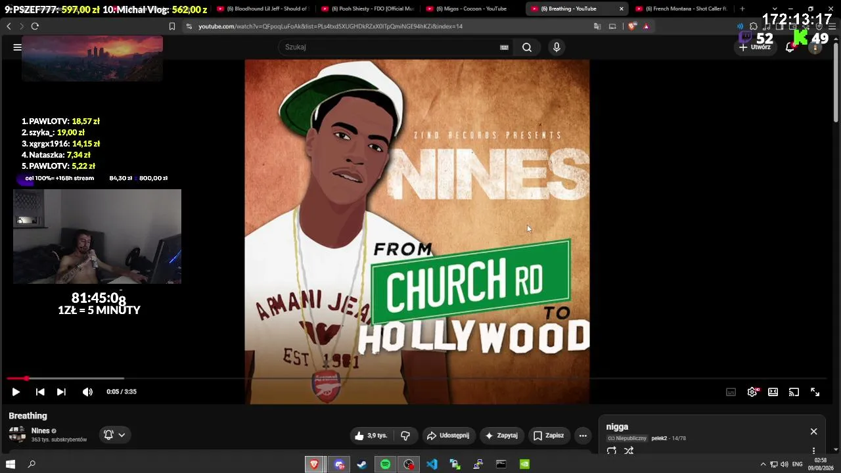Open more actions menu below video
Screen dimensions: 841x473
coord(583,436)
